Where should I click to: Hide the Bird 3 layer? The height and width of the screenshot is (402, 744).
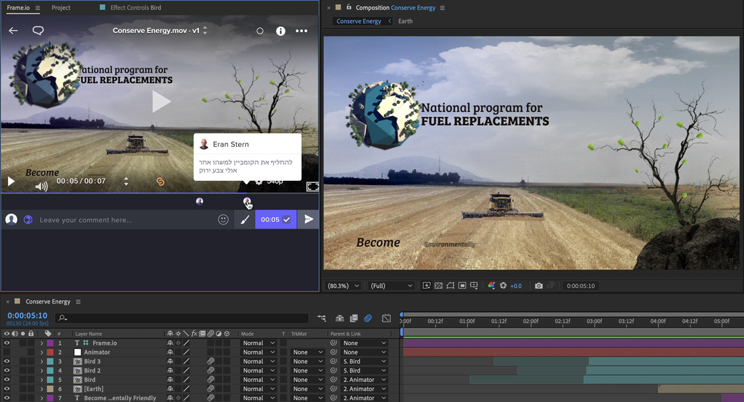coord(6,361)
